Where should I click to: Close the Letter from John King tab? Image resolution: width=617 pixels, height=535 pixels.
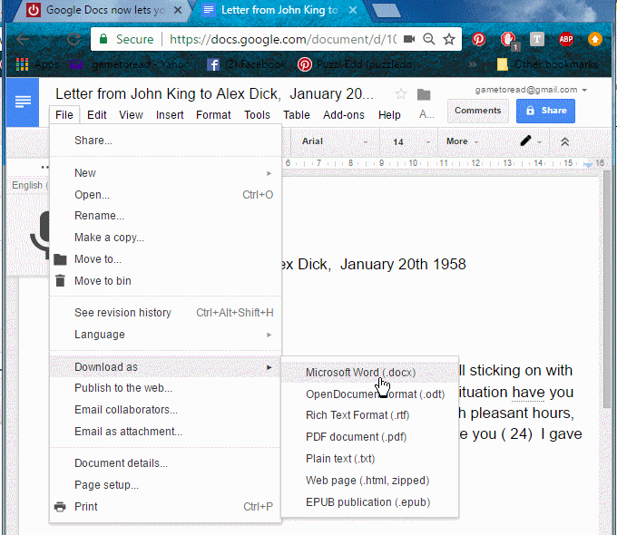click(353, 10)
